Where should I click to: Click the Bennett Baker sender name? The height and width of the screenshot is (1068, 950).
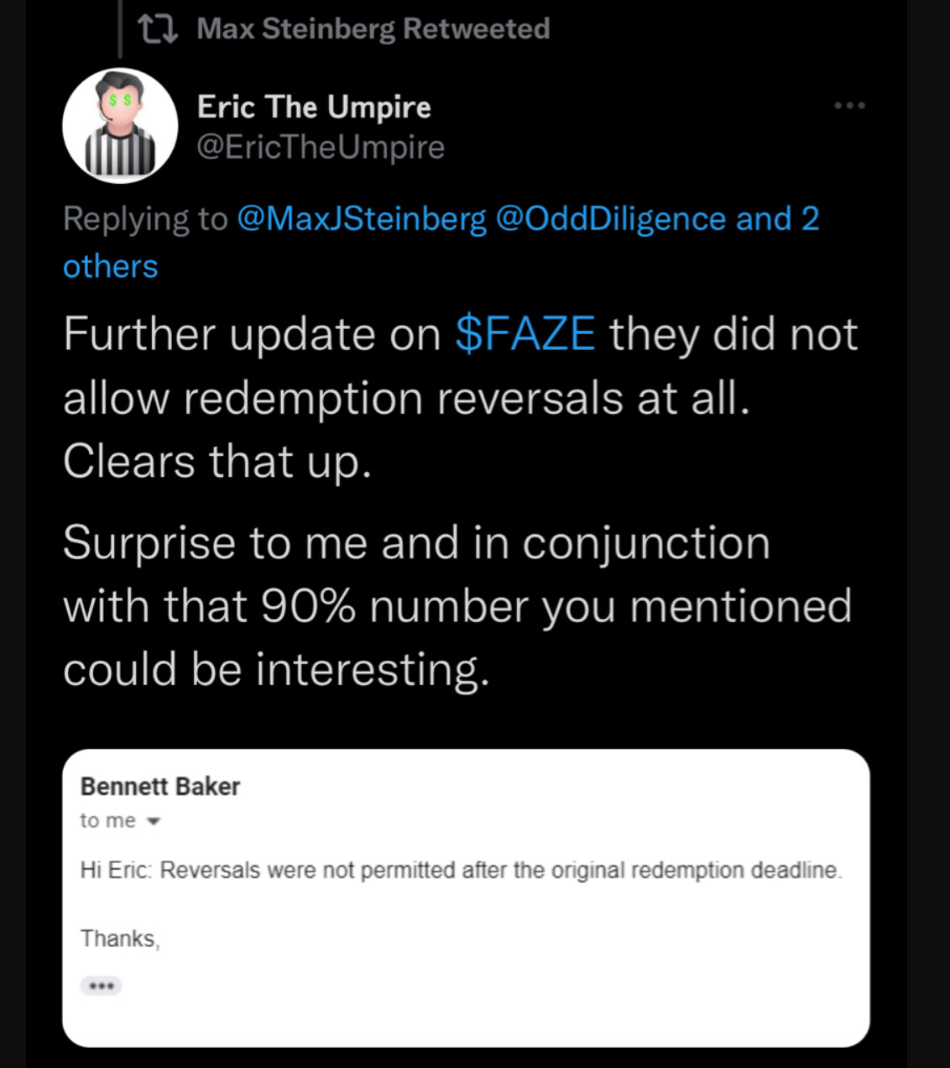[160, 787]
